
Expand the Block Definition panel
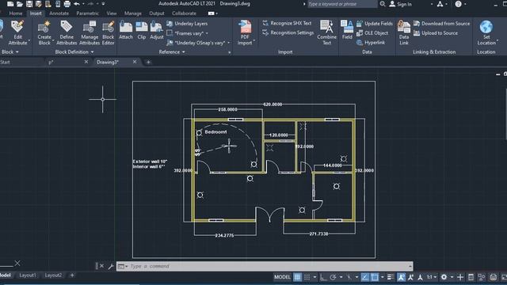click(74, 51)
